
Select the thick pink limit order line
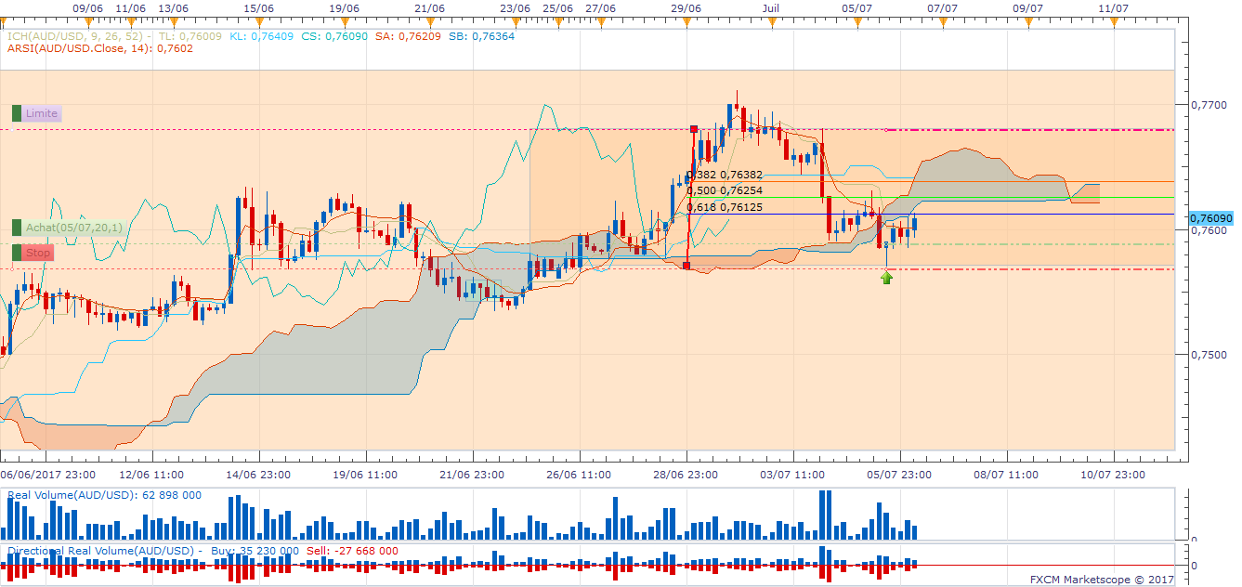click(x=1029, y=130)
